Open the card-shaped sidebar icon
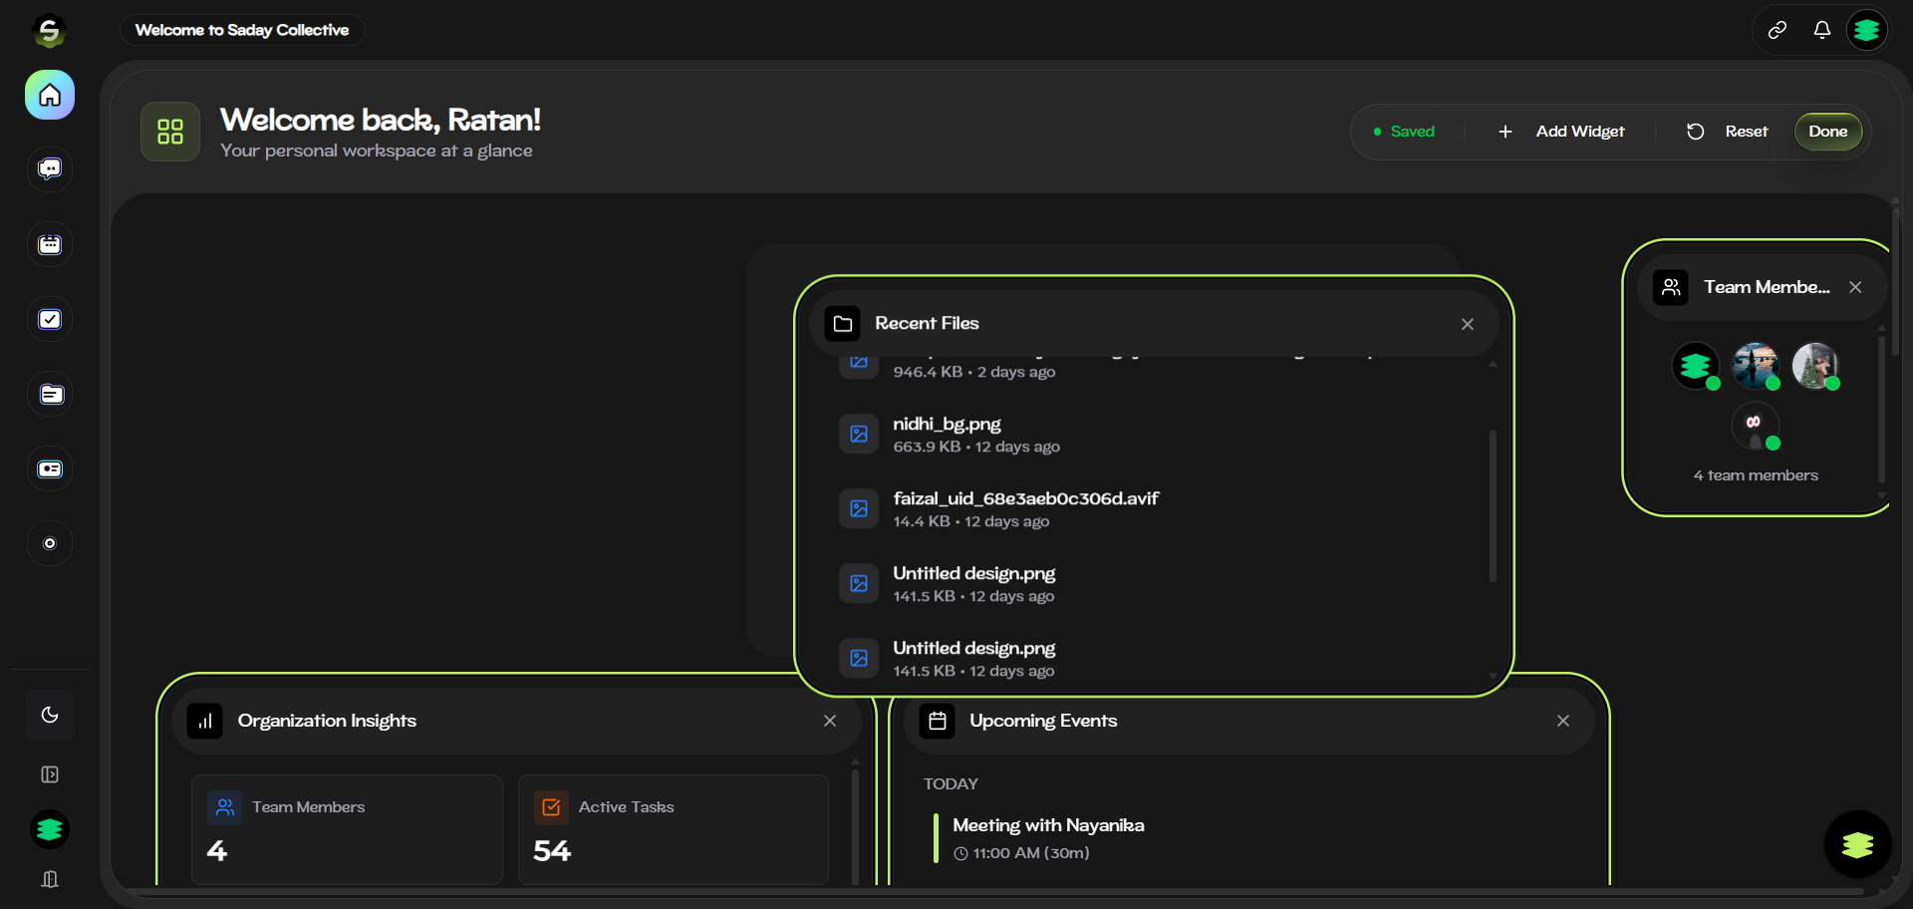Image resolution: width=1913 pixels, height=909 pixels. (x=50, y=468)
